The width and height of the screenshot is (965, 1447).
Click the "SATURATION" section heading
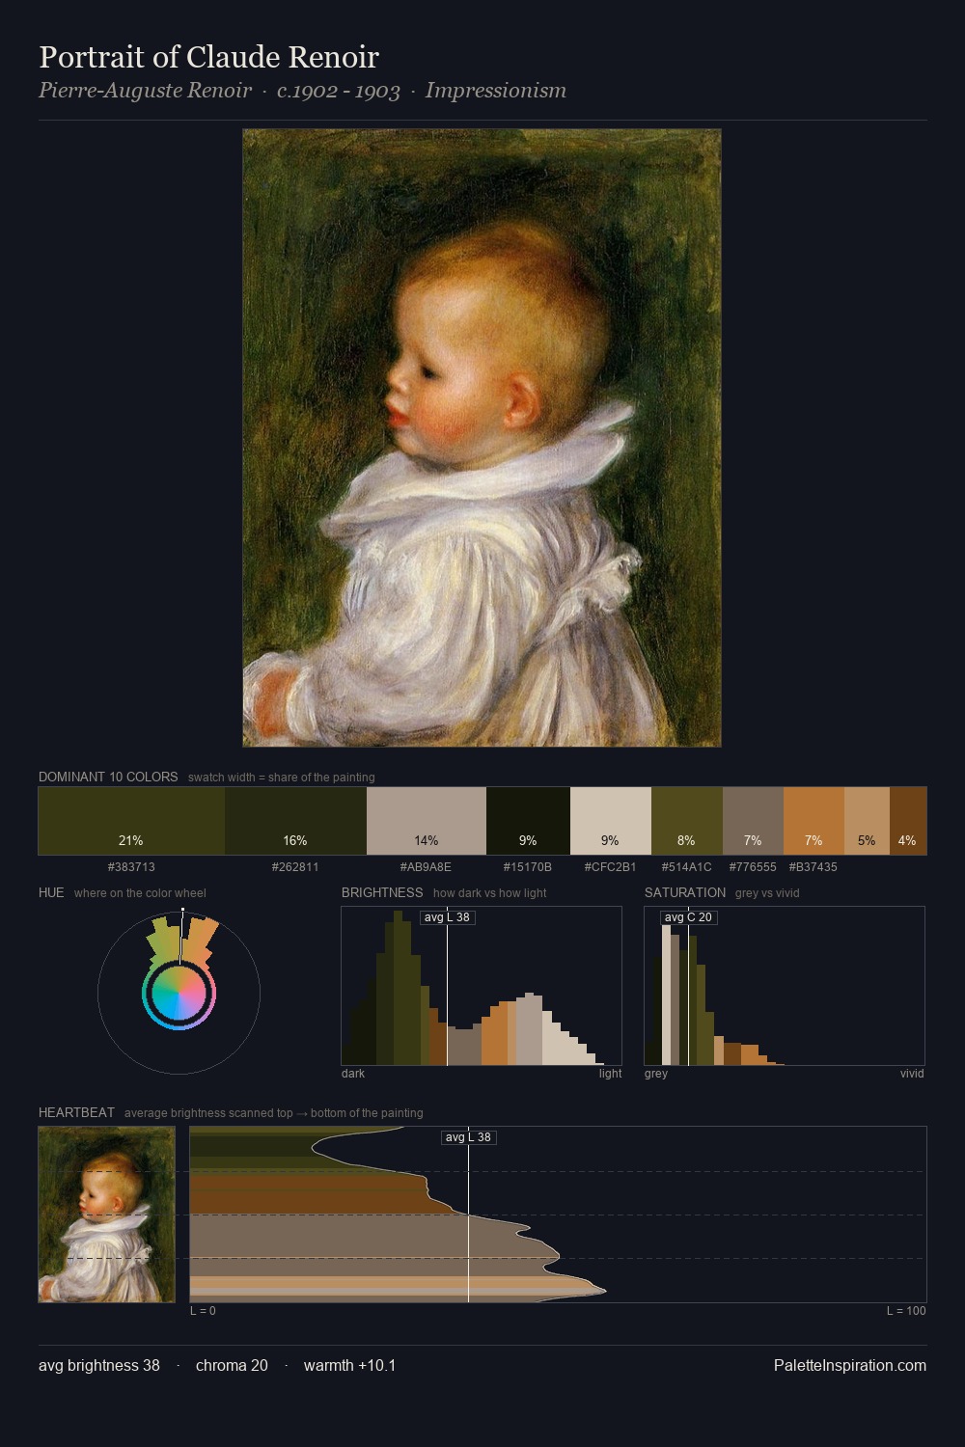pos(685,892)
